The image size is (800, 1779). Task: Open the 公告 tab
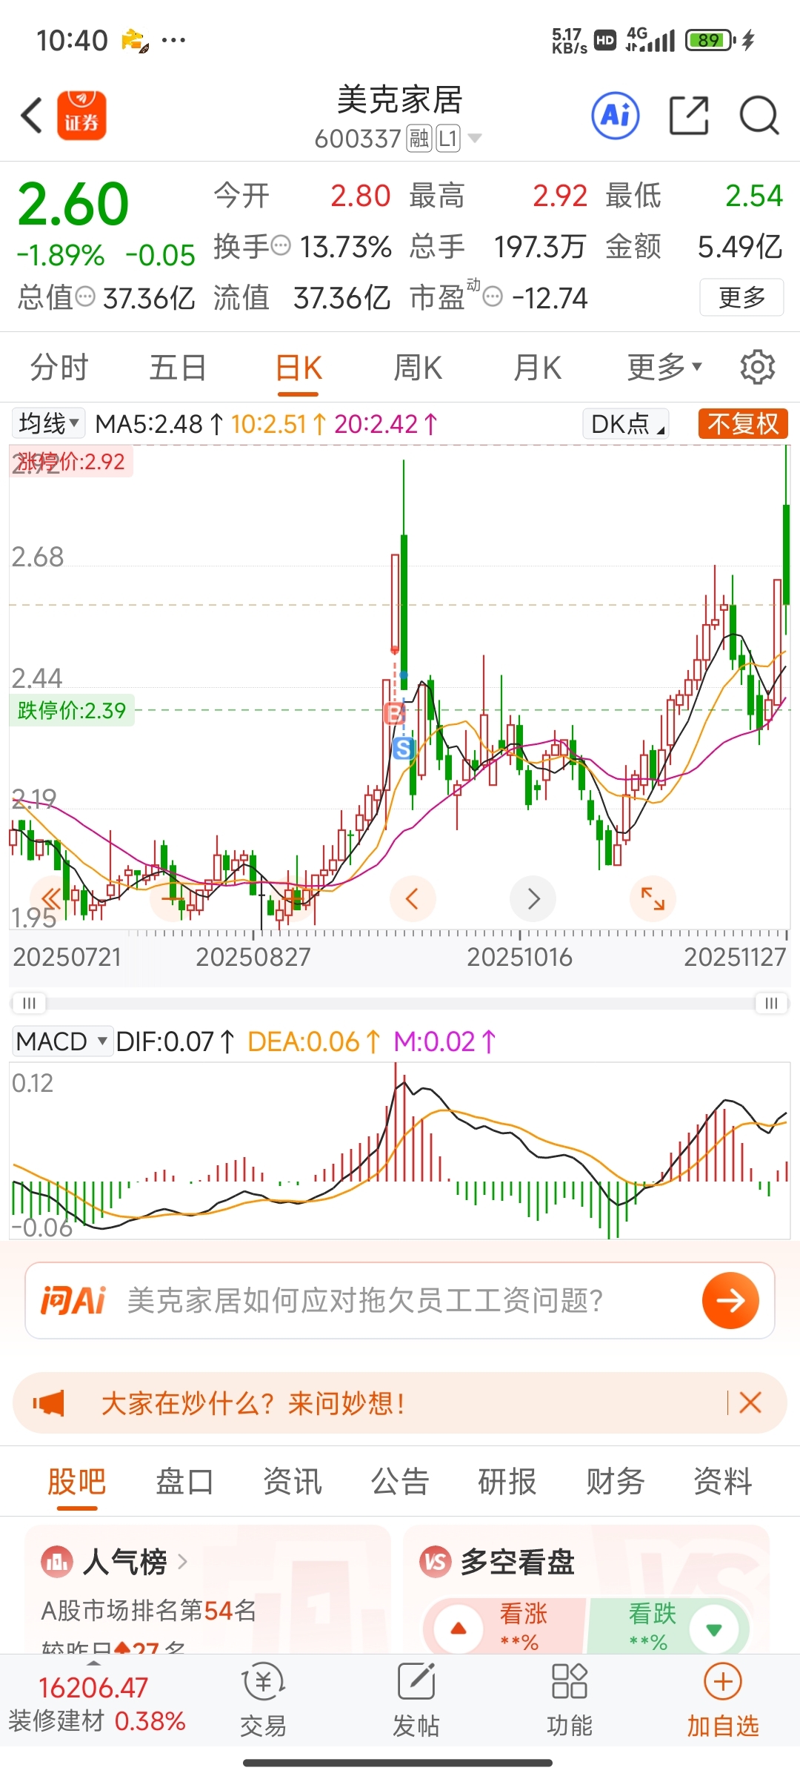pos(400,1481)
